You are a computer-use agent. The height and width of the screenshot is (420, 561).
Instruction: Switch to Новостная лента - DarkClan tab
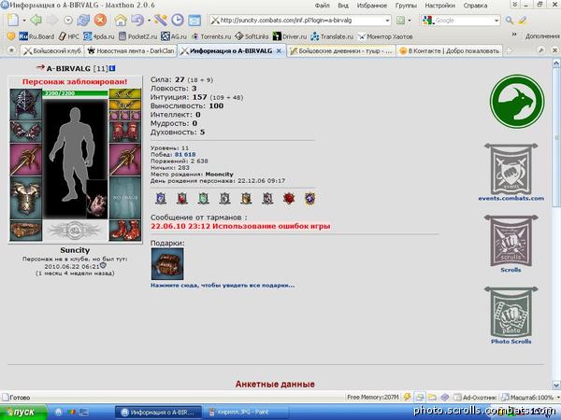[131, 51]
